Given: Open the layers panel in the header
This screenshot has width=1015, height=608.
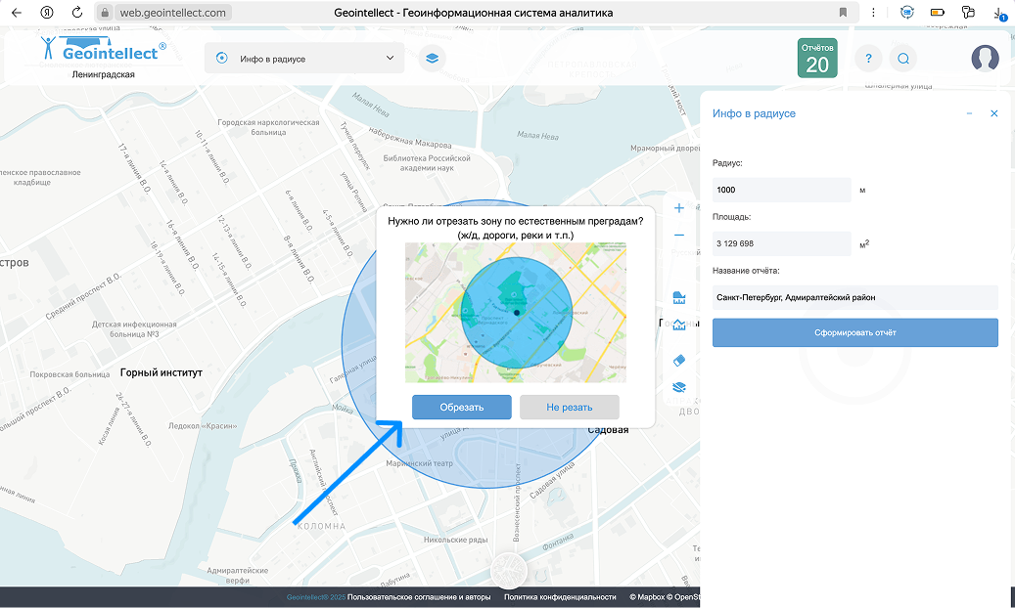Looking at the screenshot, I should pos(430,59).
